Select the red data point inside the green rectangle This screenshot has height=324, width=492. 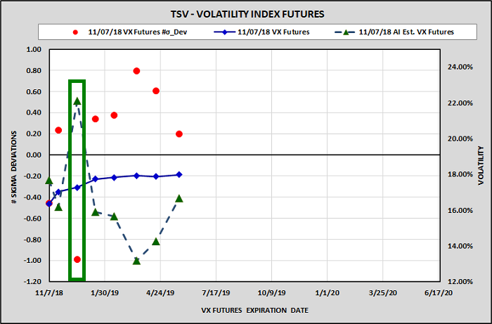click(x=77, y=259)
